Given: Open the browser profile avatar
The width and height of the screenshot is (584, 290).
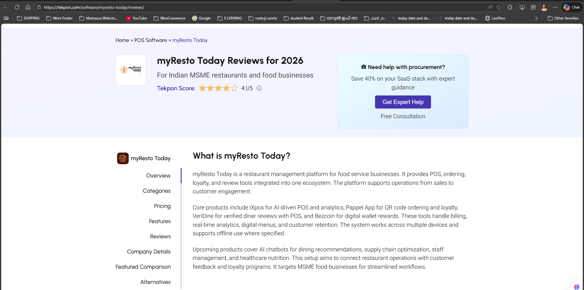Looking at the screenshot, I should [544, 7].
